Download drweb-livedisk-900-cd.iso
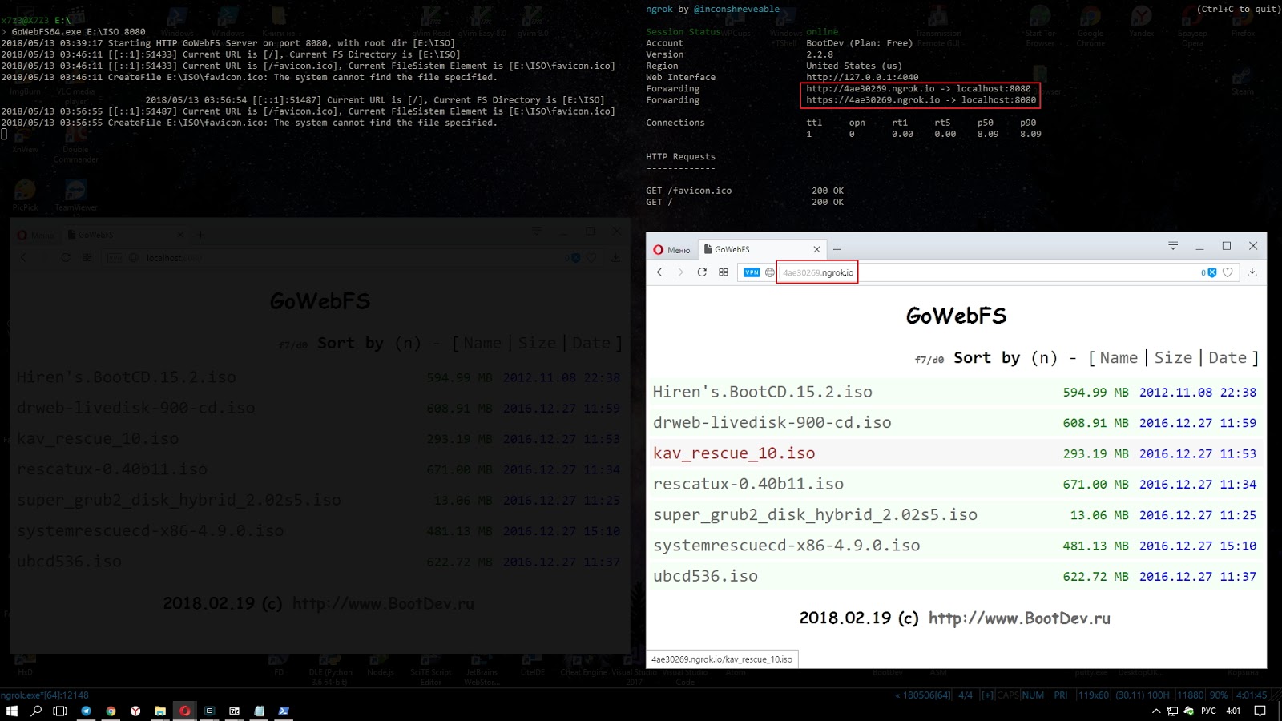 coord(772,422)
